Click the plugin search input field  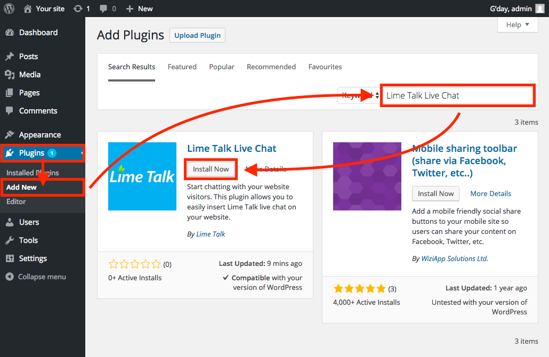point(458,95)
